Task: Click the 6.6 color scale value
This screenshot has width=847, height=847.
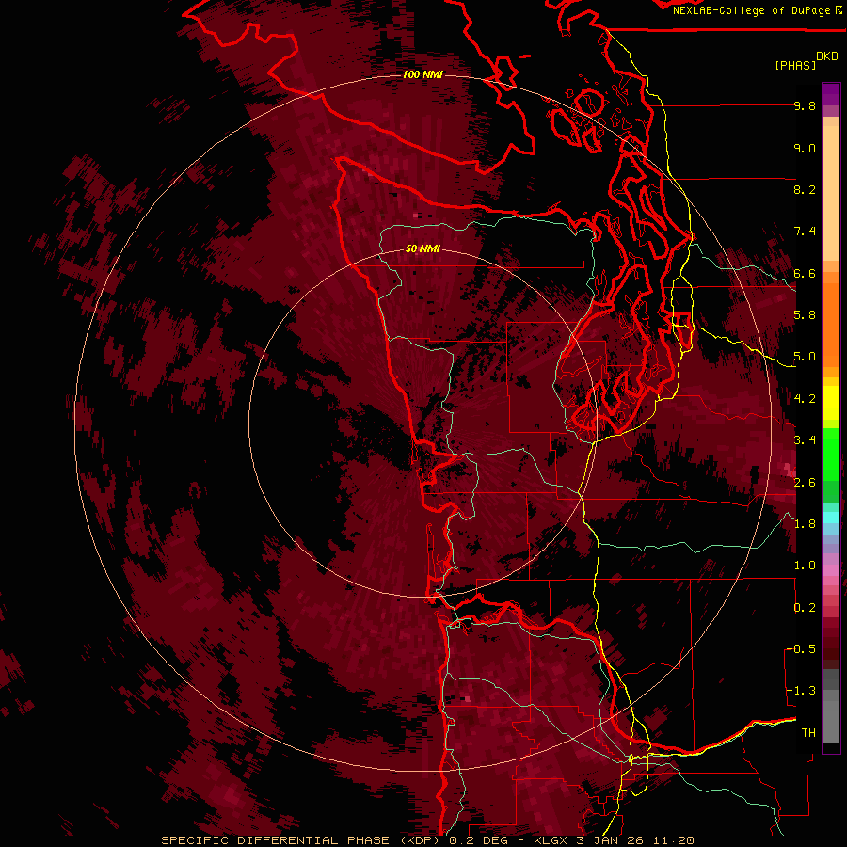Action: click(x=805, y=273)
